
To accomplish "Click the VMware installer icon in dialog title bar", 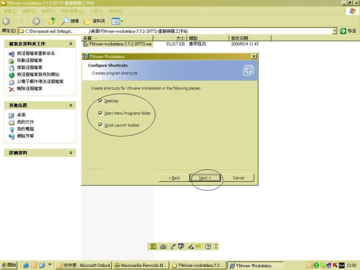I will 85,57.
